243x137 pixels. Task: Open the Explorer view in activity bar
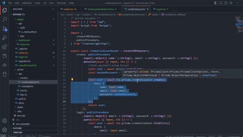(x=5, y=10)
